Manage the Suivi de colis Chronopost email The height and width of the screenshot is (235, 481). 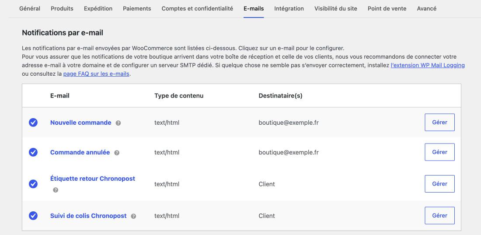coord(439,215)
